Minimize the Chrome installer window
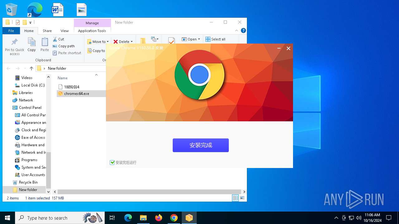Viewport: 399px width, 224px height. click(x=279, y=48)
